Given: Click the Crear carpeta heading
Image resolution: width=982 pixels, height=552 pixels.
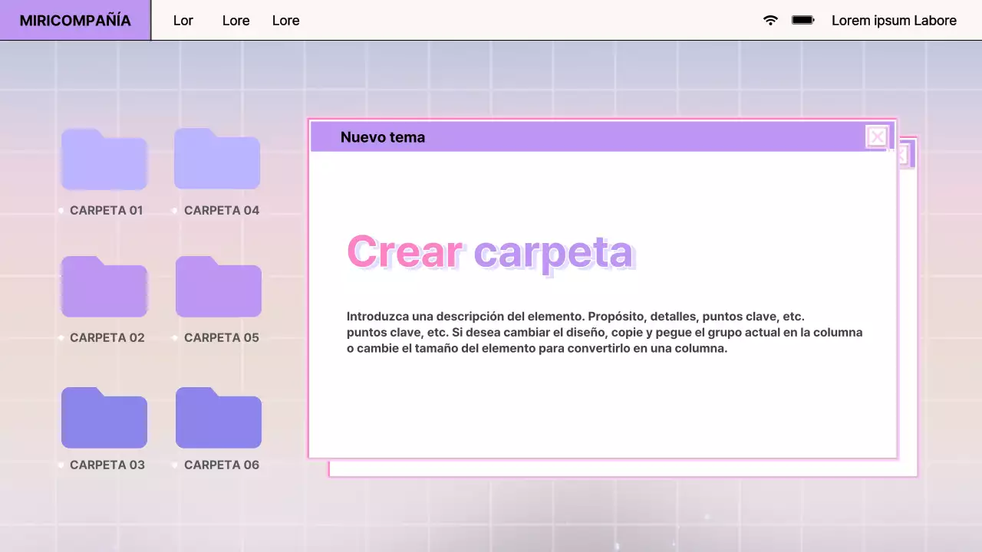Looking at the screenshot, I should click(490, 251).
